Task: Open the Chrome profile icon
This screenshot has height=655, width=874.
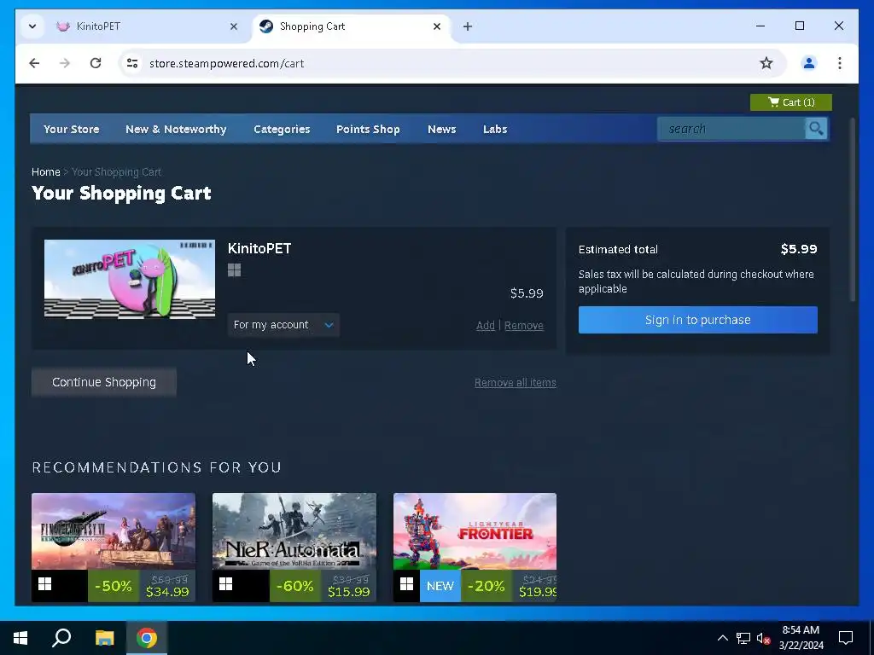Action: click(x=809, y=63)
